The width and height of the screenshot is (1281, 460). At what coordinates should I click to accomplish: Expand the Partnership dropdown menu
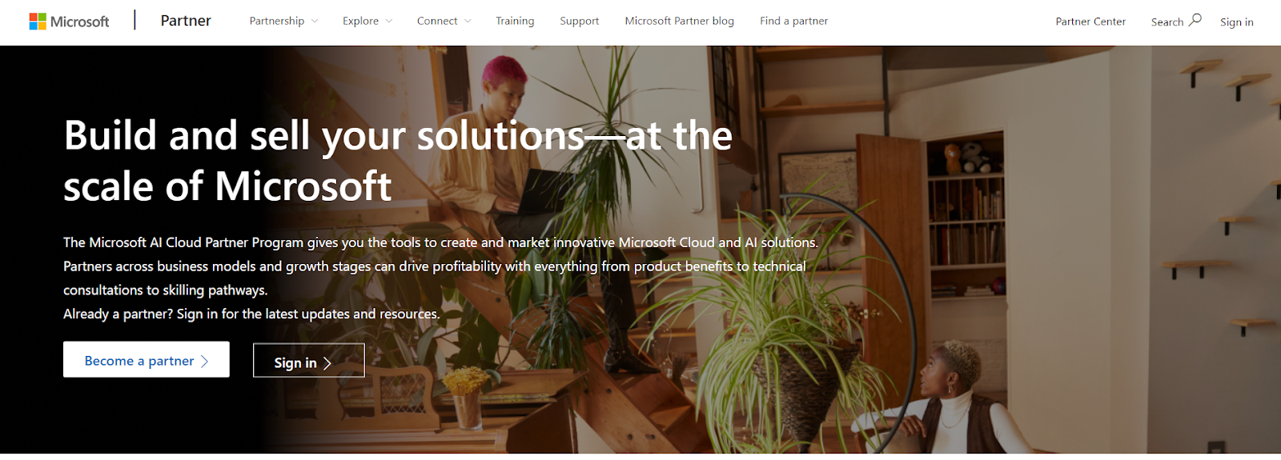point(283,22)
